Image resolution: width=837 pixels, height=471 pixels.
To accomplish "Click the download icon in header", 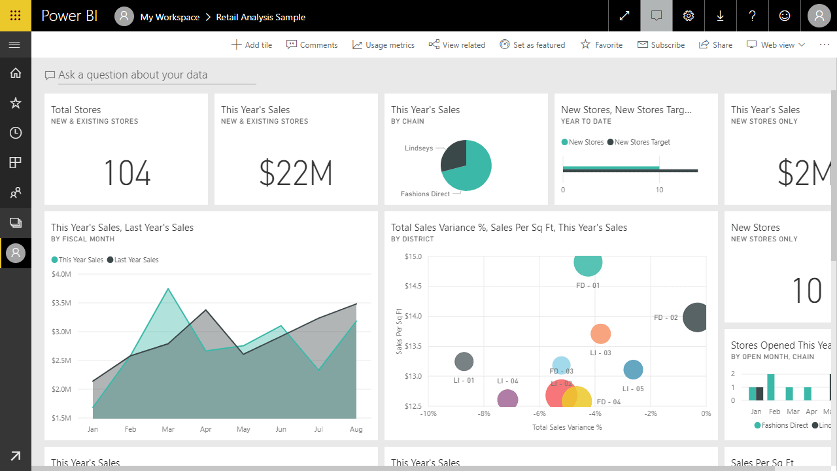I will click(721, 16).
